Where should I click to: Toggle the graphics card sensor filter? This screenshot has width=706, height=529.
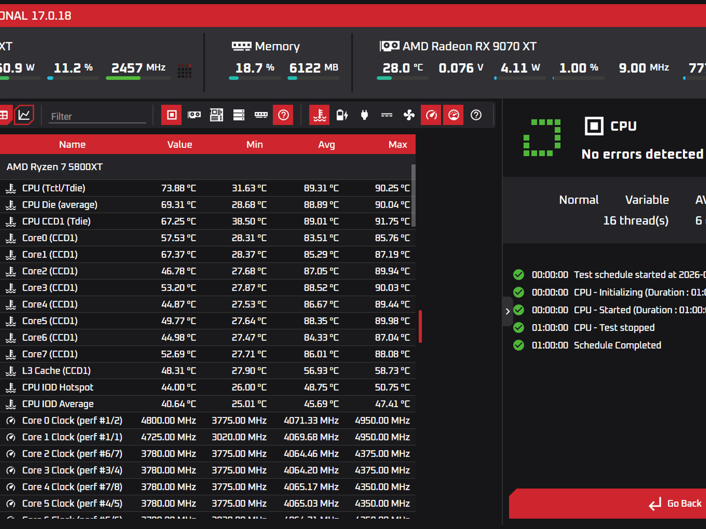[x=194, y=115]
